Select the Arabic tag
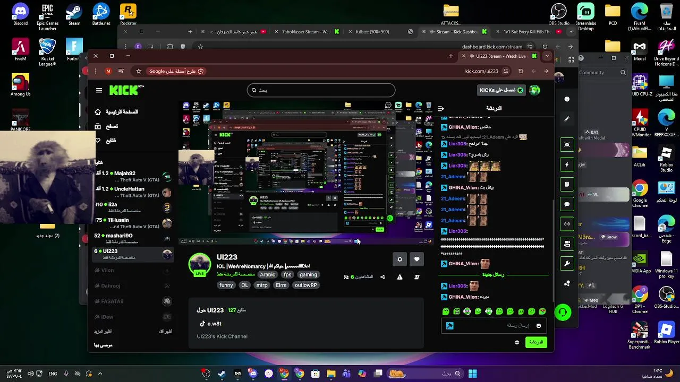680x382 pixels. [x=268, y=275]
